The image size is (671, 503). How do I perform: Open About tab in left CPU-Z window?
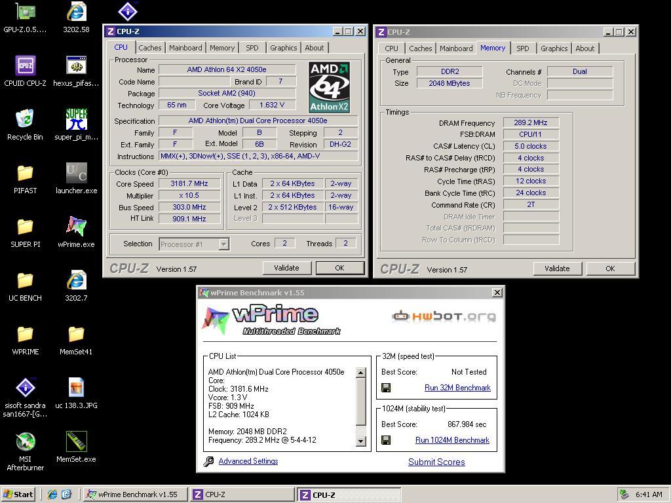pyautogui.click(x=314, y=47)
